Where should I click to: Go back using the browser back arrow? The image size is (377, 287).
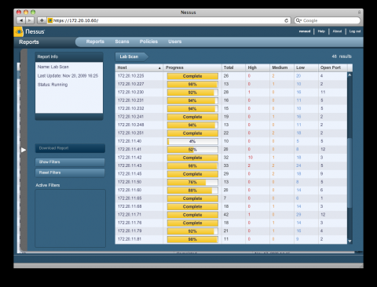tap(21, 20)
